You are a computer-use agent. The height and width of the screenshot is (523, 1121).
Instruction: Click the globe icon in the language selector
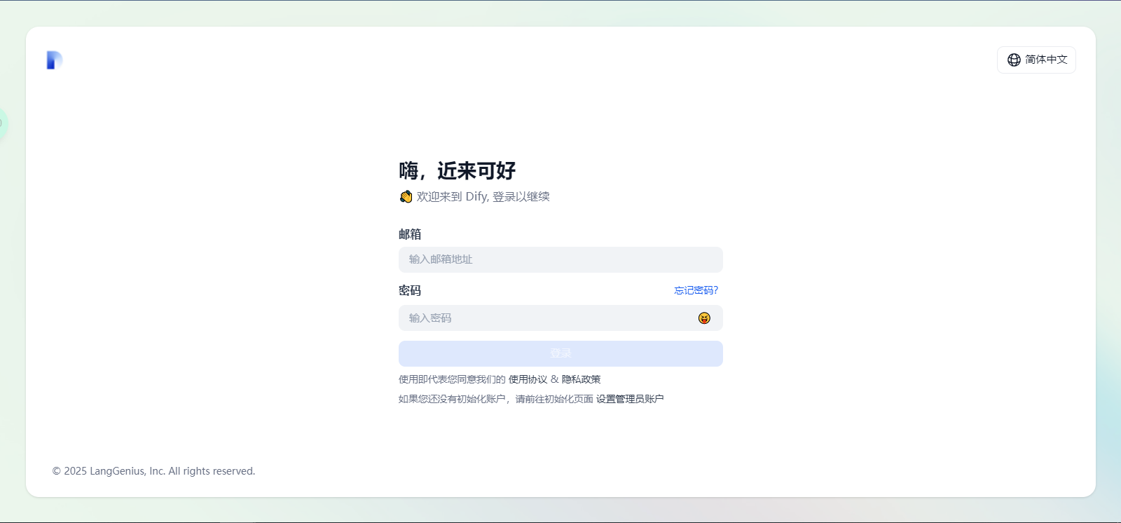[x=1014, y=60]
